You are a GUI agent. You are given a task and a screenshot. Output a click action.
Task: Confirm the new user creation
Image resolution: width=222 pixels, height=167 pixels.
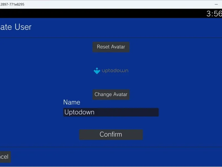tap(111, 134)
